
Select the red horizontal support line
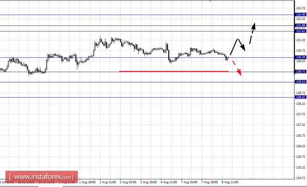[173, 71]
